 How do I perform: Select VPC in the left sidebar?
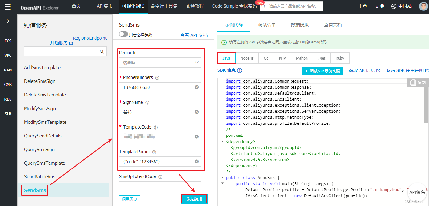click(x=8, y=56)
